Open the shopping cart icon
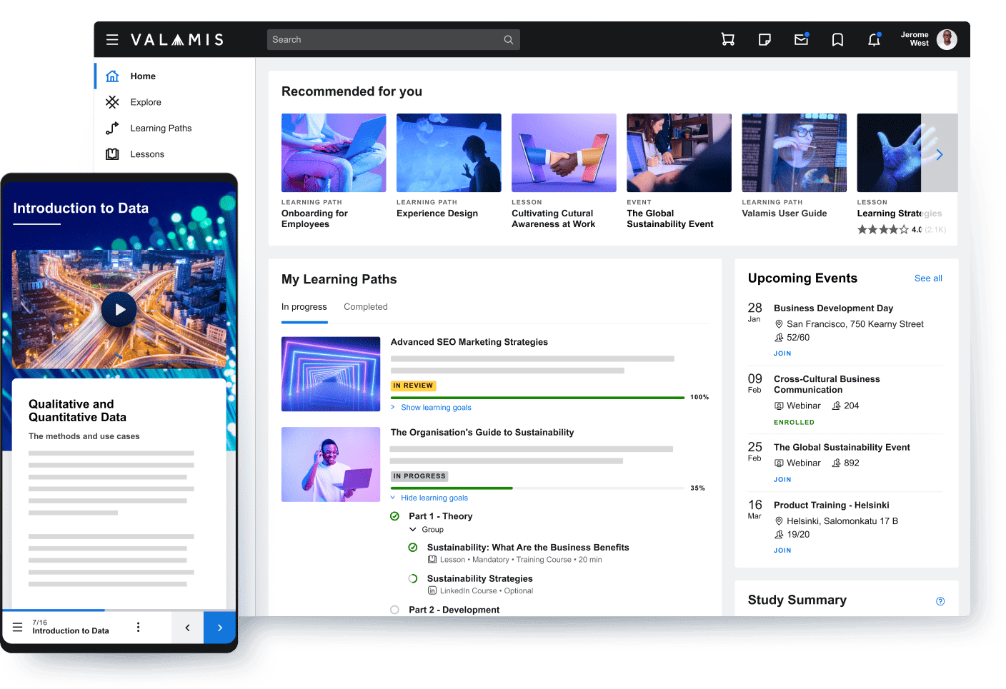Screen dimensions: 1006x689 [727, 39]
